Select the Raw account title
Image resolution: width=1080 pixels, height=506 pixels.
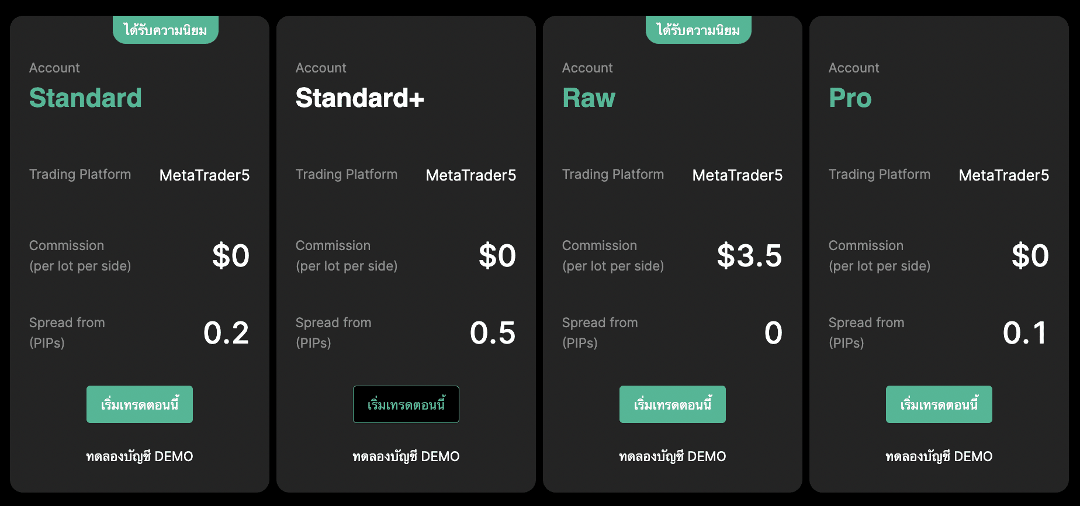pyautogui.click(x=589, y=98)
